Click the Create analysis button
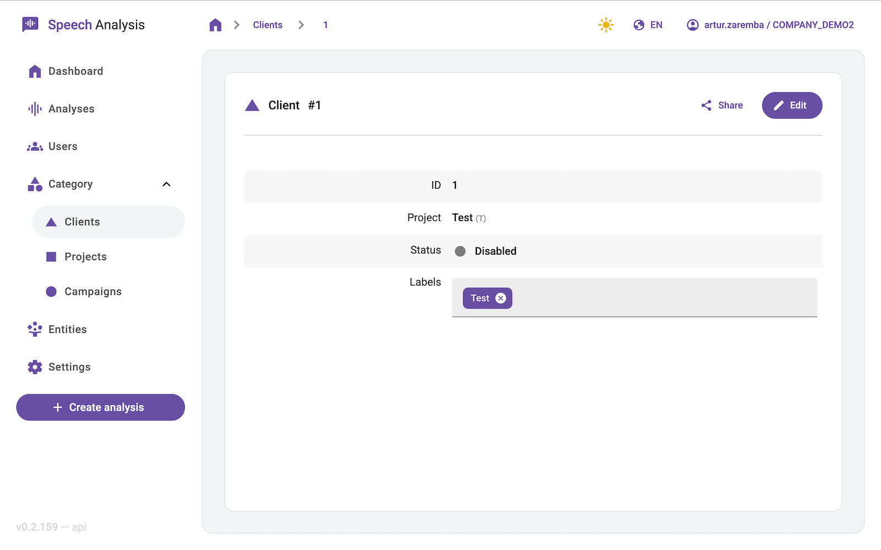881x550 pixels. 101,408
